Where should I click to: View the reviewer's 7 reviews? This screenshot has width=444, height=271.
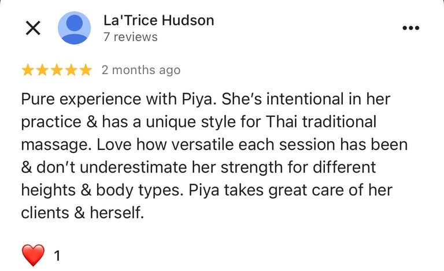click(130, 37)
